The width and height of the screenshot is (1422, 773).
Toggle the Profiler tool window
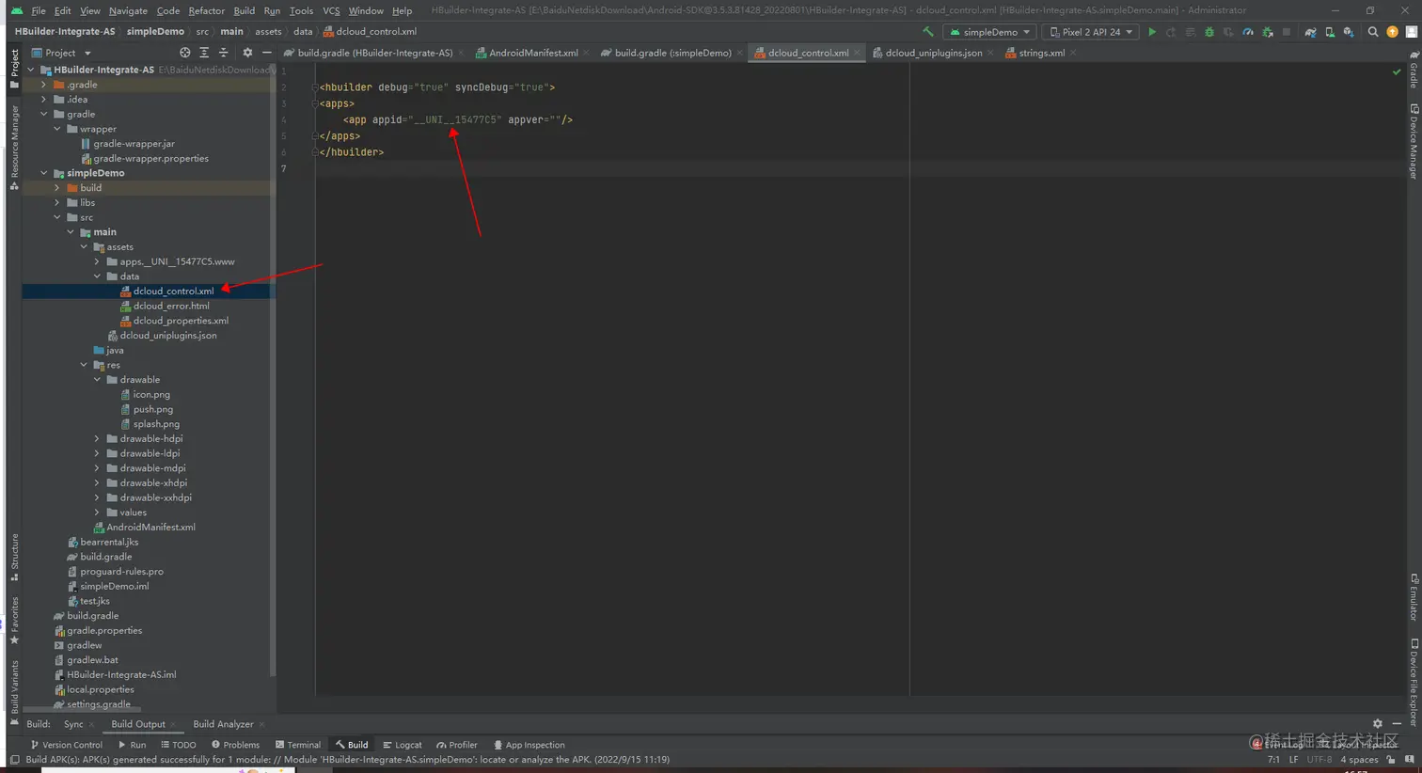tap(457, 745)
